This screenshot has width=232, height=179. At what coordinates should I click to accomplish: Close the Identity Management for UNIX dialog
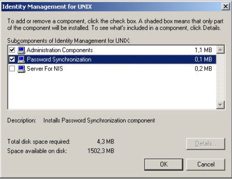pos(226,6)
